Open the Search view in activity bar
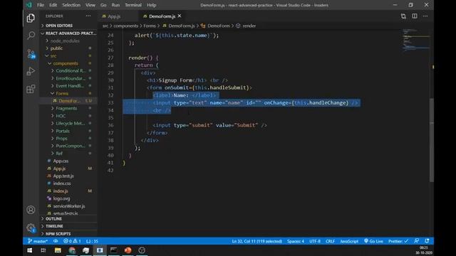456x256 pixels. click(31, 36)
